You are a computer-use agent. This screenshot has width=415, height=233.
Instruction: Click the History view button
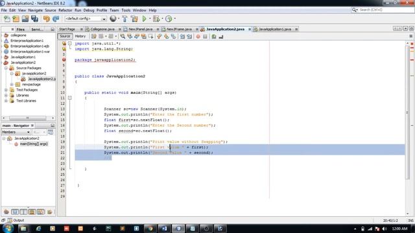click(80, 36)
